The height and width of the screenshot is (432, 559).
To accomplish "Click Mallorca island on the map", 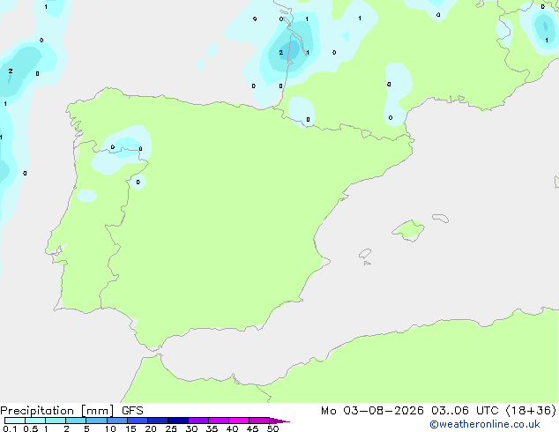I will tap(408, 230).
